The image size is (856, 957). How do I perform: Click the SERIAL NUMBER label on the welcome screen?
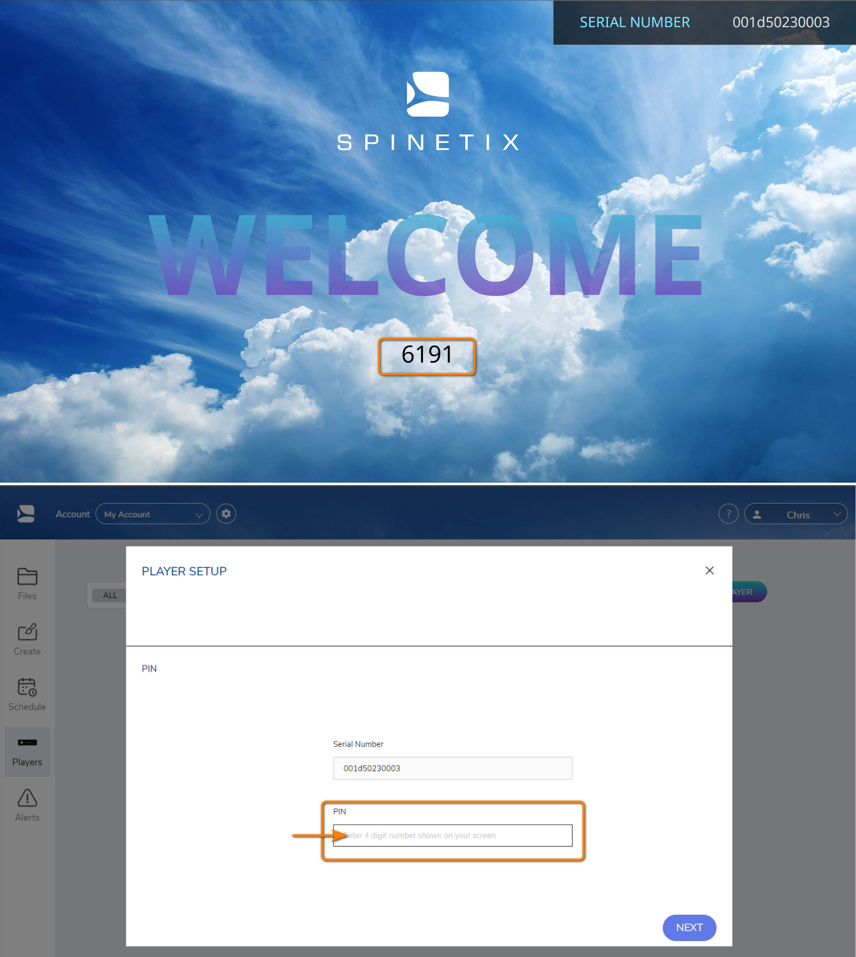tap(634, 22)
